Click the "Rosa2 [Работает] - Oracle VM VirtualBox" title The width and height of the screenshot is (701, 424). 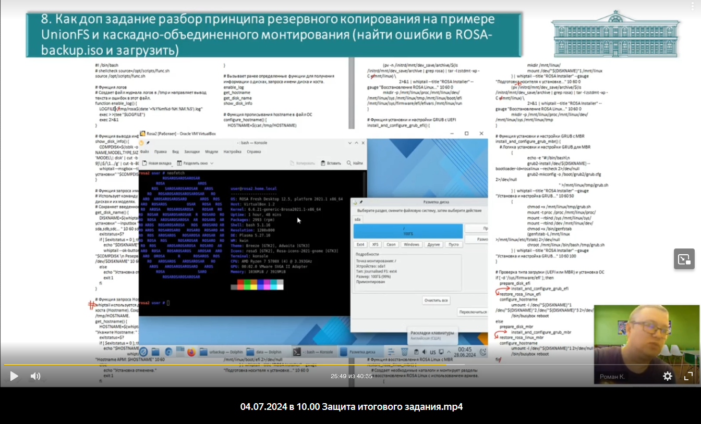pos(181,133)
